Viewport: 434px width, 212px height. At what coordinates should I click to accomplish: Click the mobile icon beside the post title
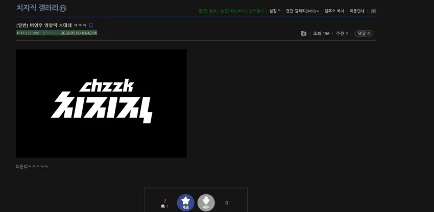[x=91, y=25]
